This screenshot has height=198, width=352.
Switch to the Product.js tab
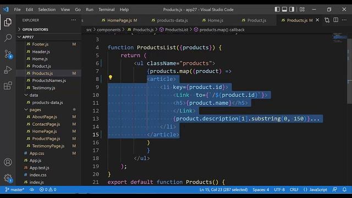coord(254,20)
